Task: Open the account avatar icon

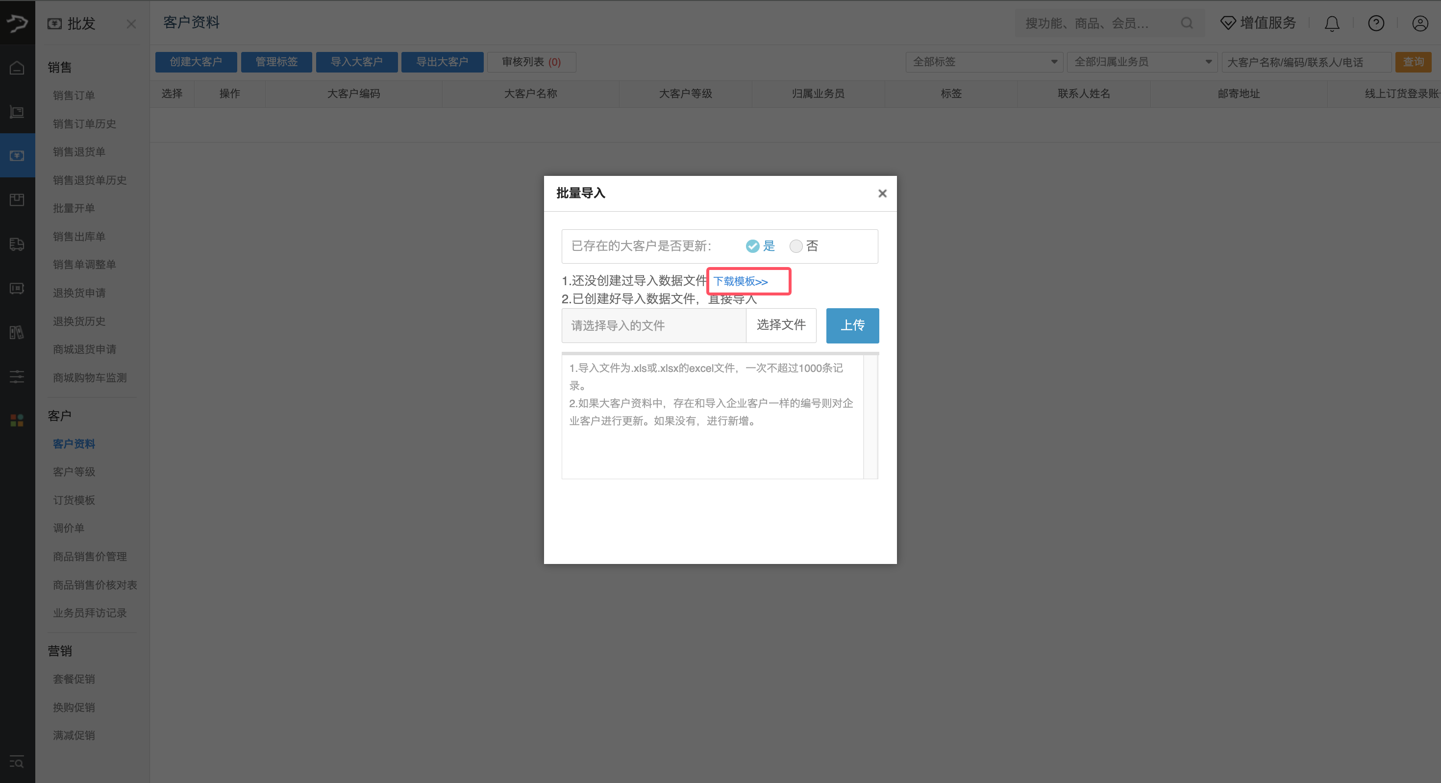Action: point(1420,24)
